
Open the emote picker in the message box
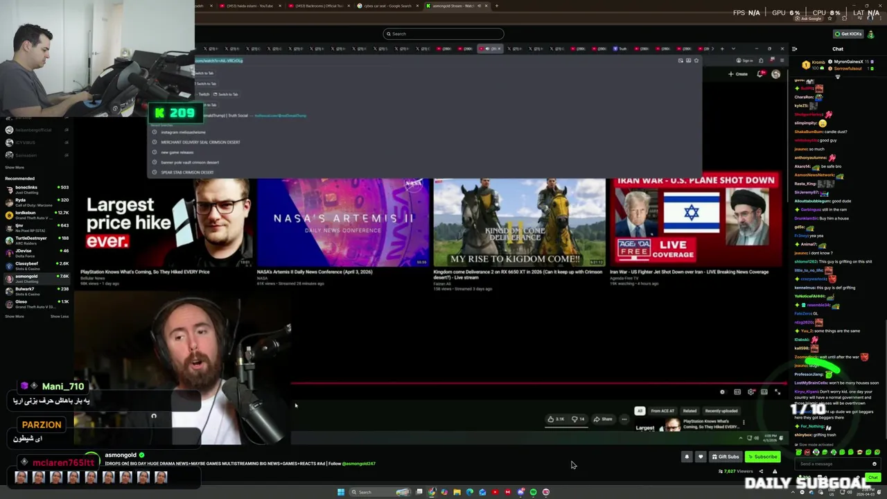pos(874,464)
